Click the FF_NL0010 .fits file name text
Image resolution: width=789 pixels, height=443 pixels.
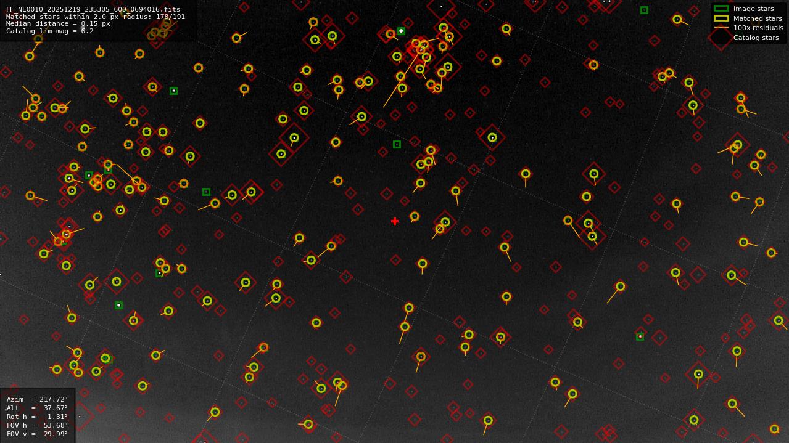click(93, 10)
